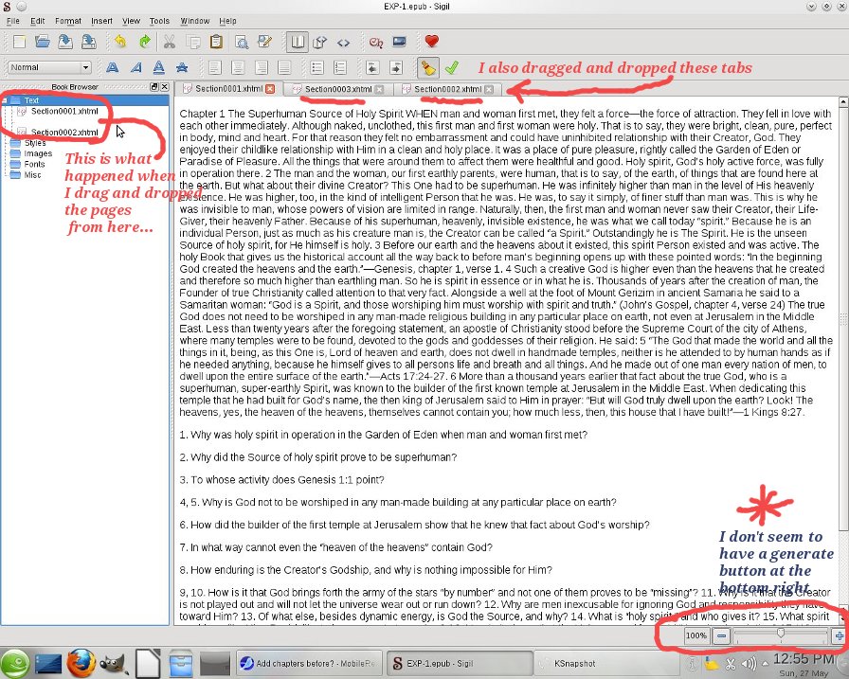The width and height of the screenshot is (849, 679).
Task: Center the text alignment
Action: point(238,67)
